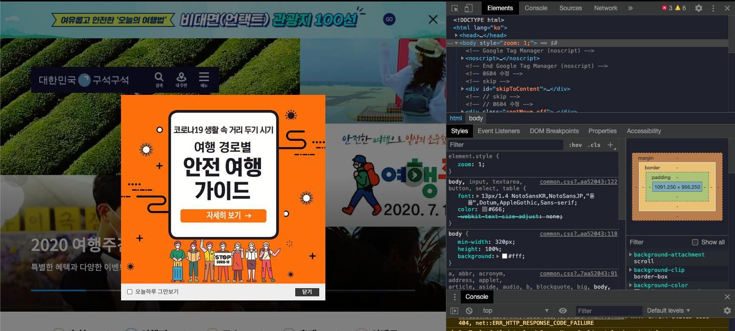This screenshot has width=735, height=331.
Task: Toggle the .cls class editor button
Action: coord(594,145)
